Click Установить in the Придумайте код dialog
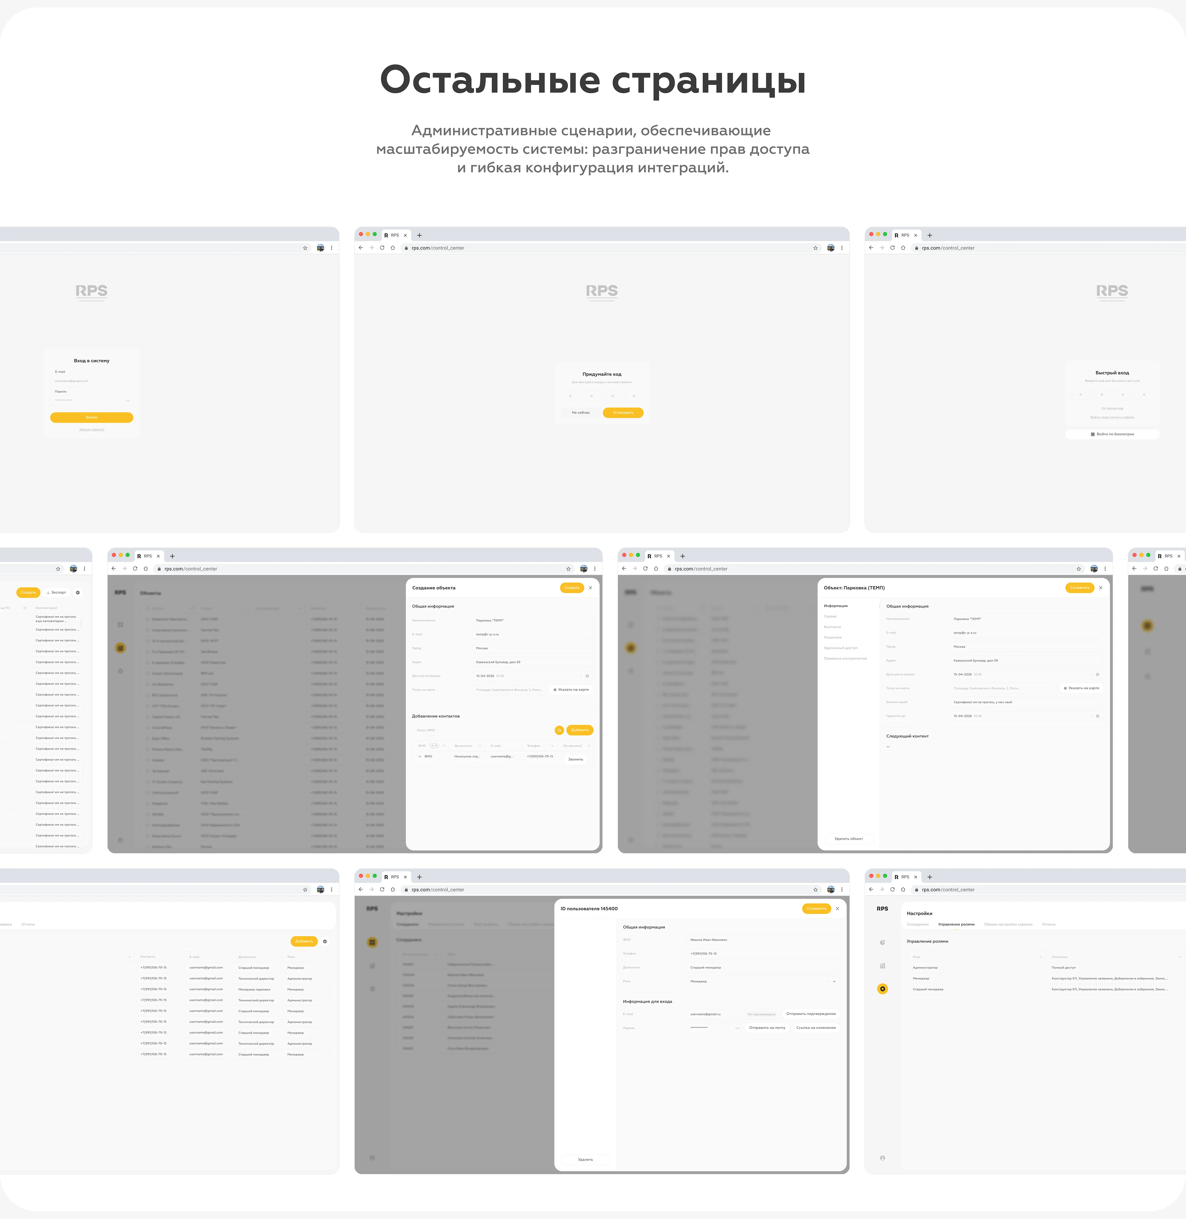1186x1219 pixels. click(x=623, y=412)
